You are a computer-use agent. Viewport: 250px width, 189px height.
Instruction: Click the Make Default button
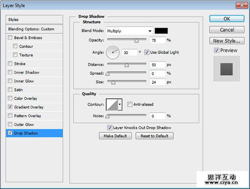pos(115,136)
